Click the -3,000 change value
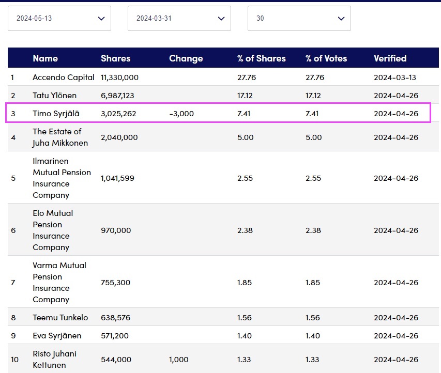 coord(181,114)
